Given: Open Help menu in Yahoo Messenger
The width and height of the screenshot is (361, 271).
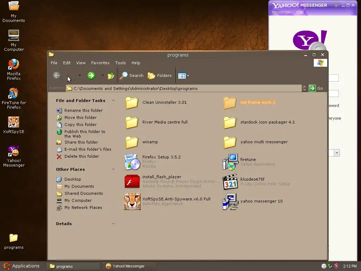Looking at the screenshot, I should point(300,12).
